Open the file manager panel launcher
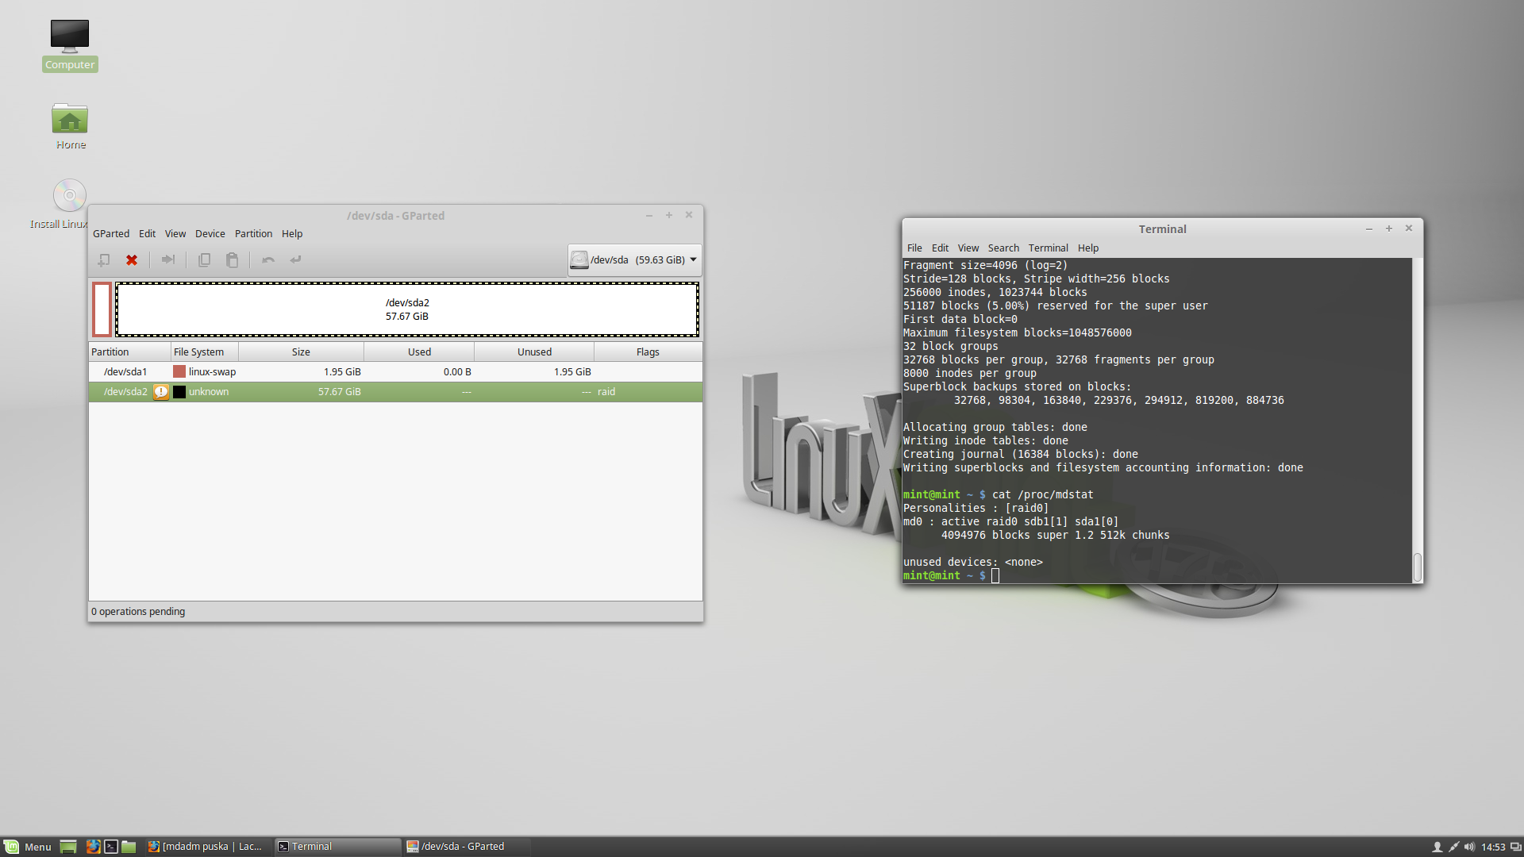1524x857 pixels. tap(129, 847)
